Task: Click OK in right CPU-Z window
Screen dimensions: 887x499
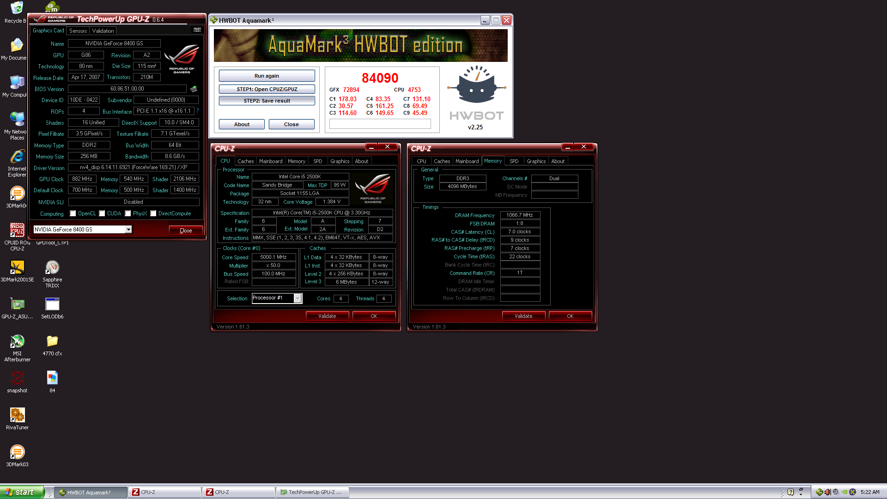Action: (570, 316)
